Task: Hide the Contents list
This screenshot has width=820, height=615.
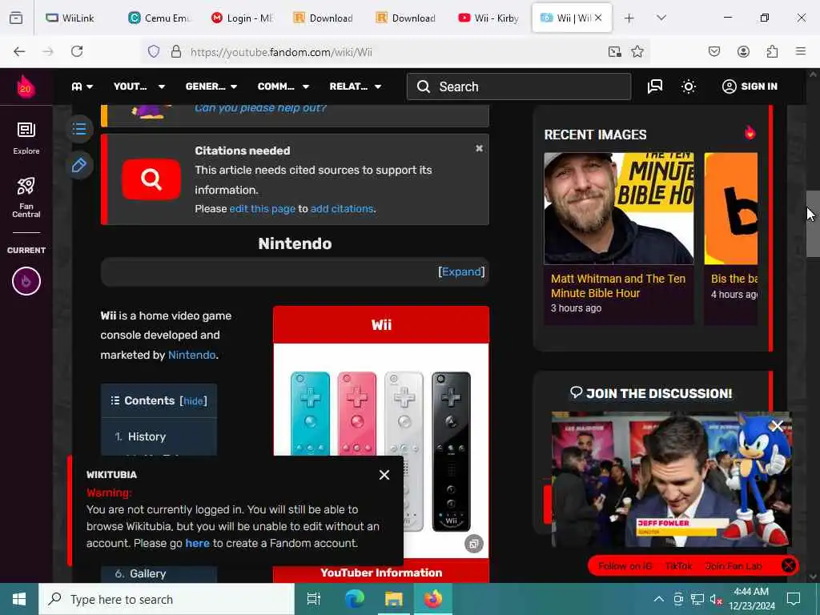Action: 193,401
